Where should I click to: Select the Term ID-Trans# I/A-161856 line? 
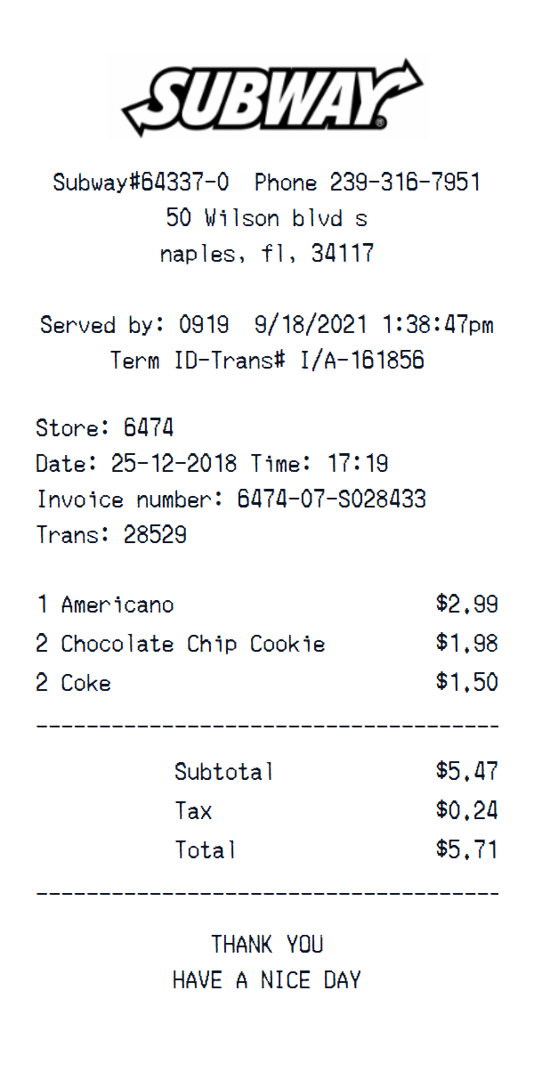pyautogui.click(x=267, y=361)
